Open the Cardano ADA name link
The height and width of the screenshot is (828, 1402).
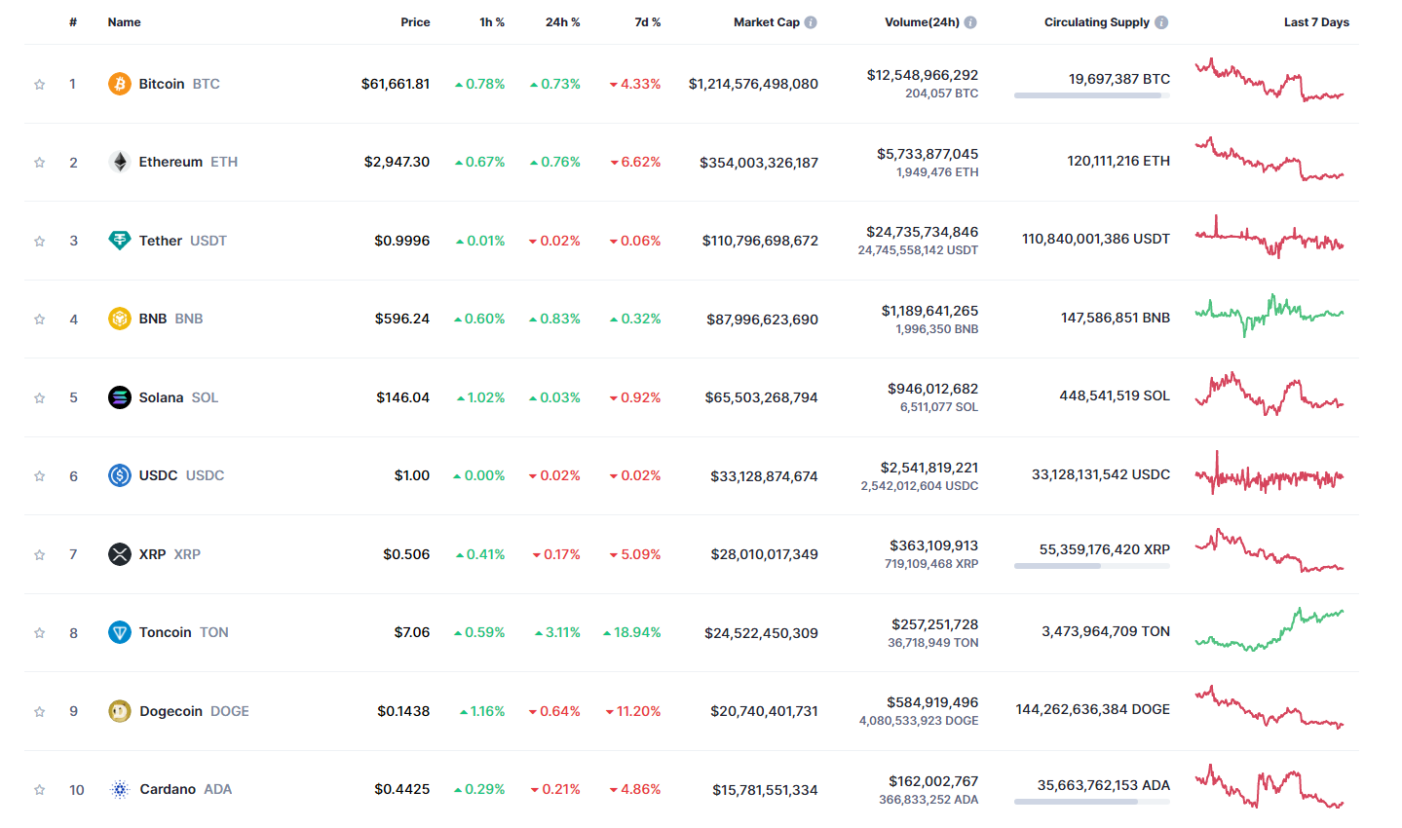pos(185,789)
